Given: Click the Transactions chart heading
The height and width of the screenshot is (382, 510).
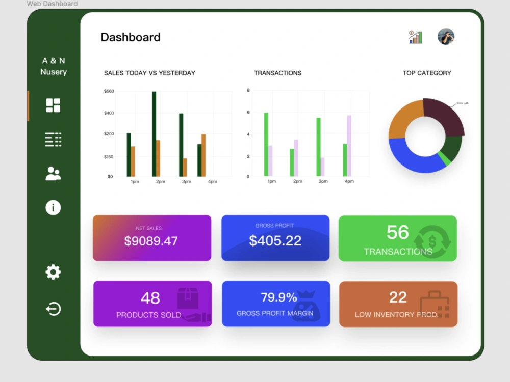Looking at the screenshot, I should [278, 73].
